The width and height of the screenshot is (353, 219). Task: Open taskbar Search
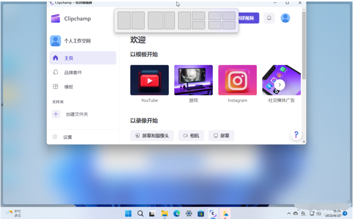tap(140, 213)
